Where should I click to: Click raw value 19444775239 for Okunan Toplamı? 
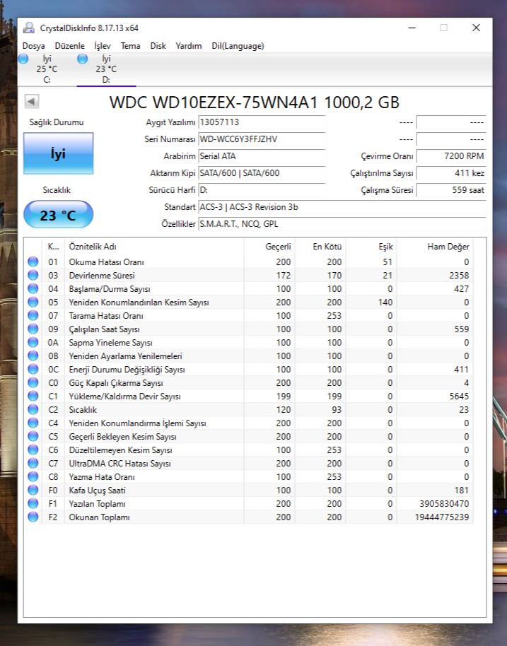pyautogui.click(x=442, y=517)
